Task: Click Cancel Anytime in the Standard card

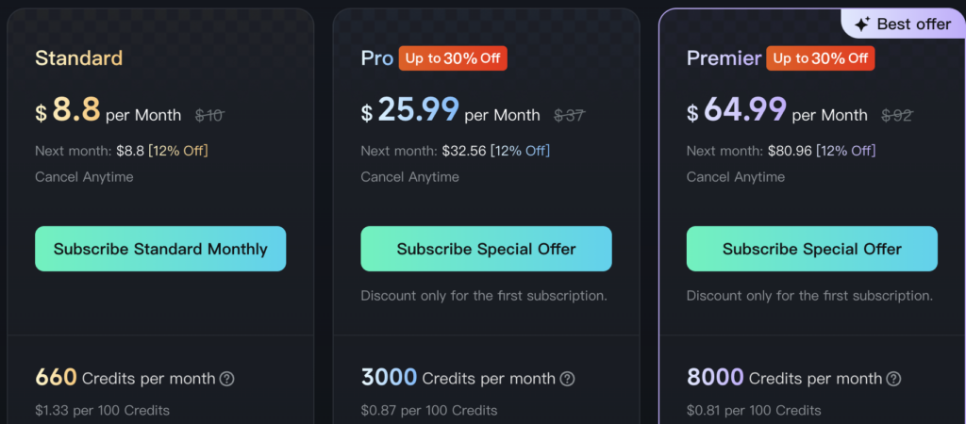Action: (x=84, y=176)
